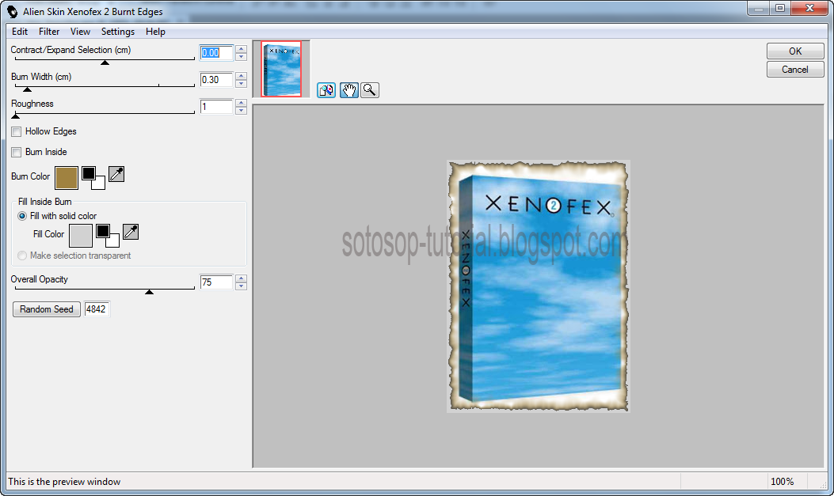
Task: Pick Burn Color with the eyedropper
Action: (x=116, y=174)
